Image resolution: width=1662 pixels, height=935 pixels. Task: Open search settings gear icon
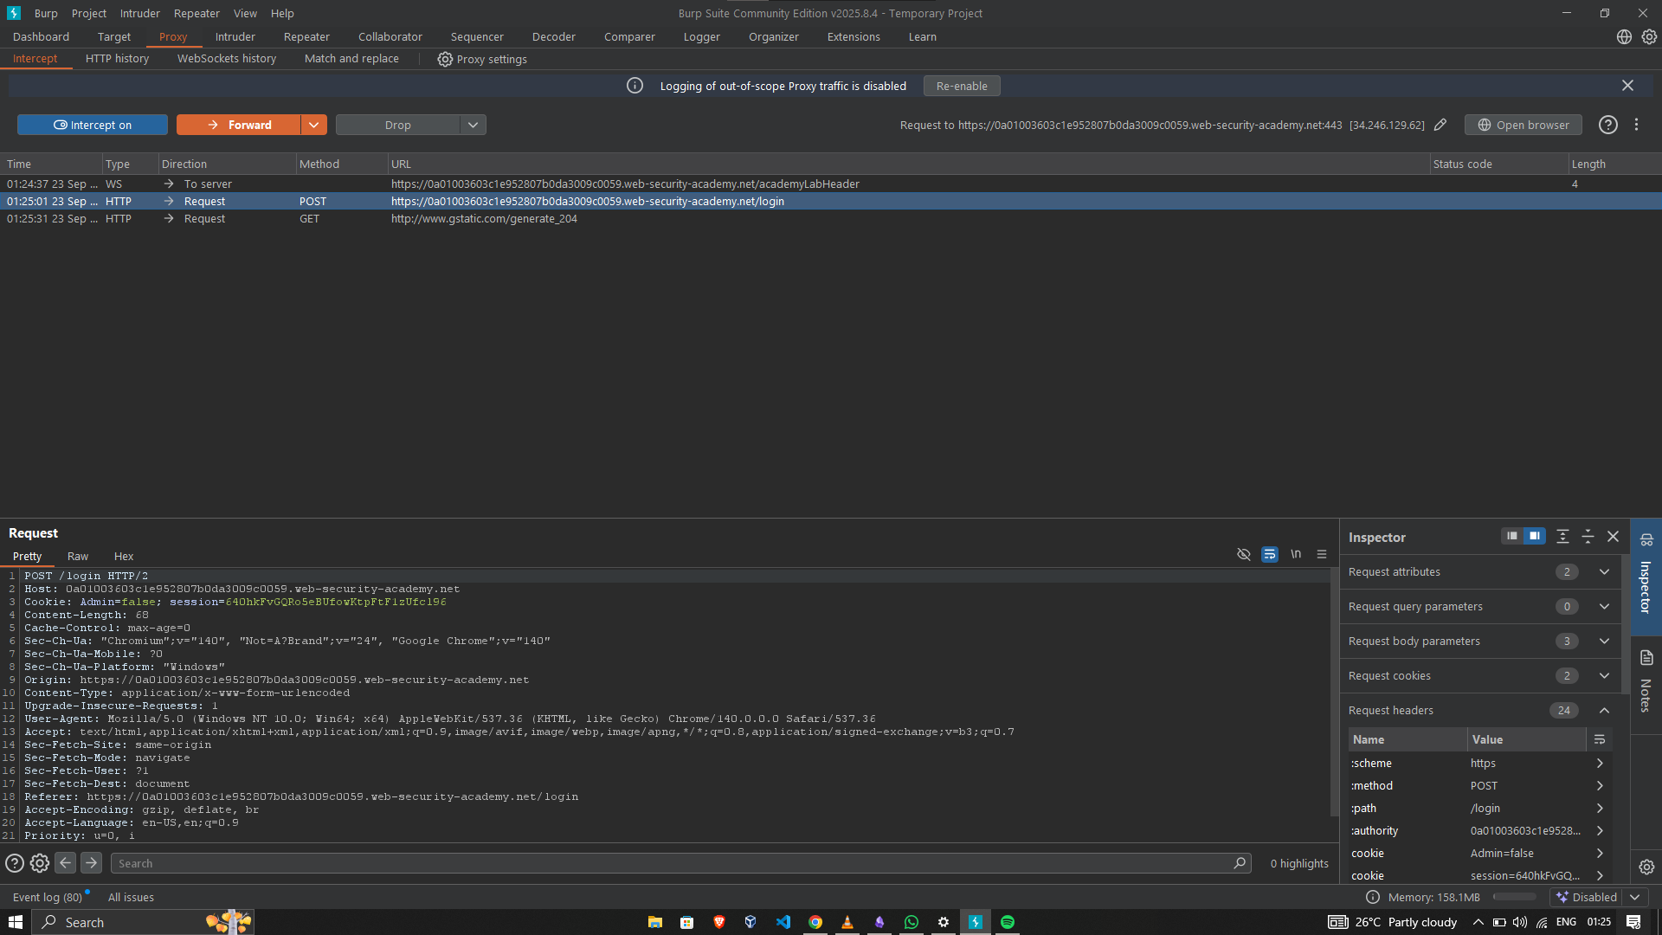(x=40, y=863)
